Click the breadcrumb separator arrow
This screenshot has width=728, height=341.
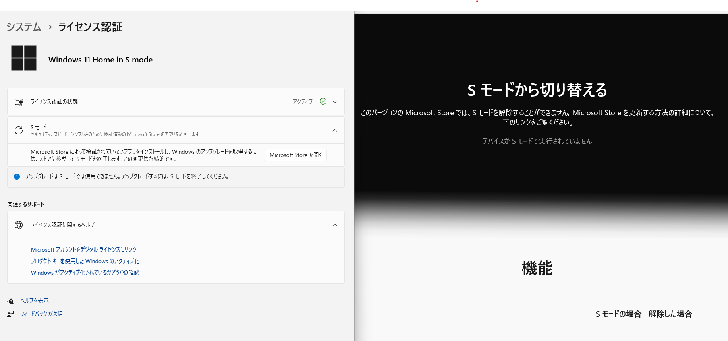(50, 27)
